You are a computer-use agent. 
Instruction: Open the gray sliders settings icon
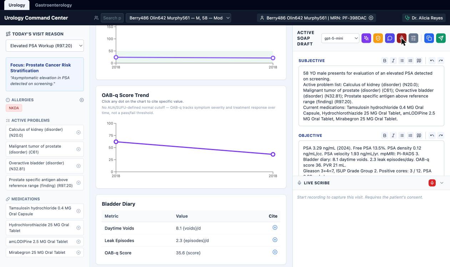coord(413,38)
